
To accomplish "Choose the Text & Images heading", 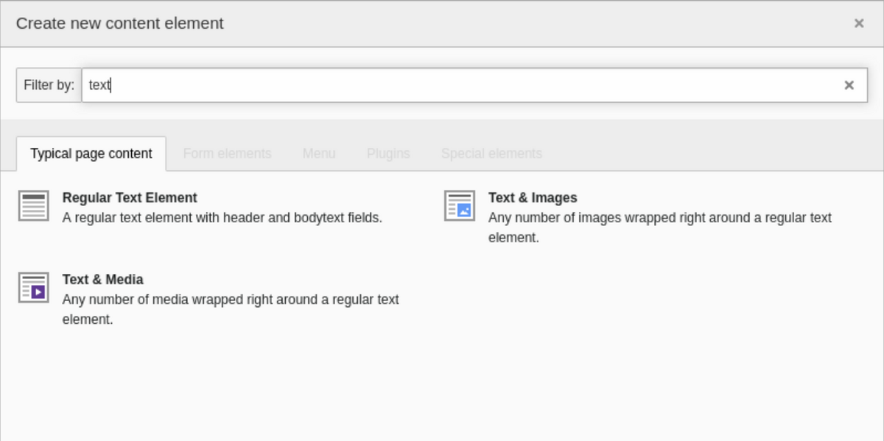I will click(x=533, y=197).
